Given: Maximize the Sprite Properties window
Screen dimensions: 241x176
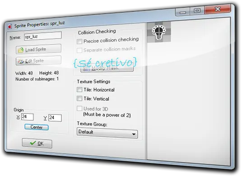Looking at the screenshot, I should (197, 10).
